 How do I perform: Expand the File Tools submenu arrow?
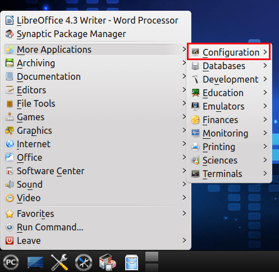coord(184,103)
